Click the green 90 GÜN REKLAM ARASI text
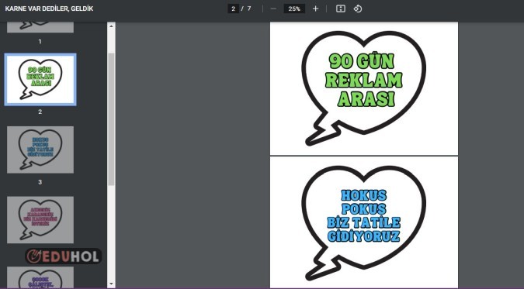This screenshot has width=524, height=289. 363,80
